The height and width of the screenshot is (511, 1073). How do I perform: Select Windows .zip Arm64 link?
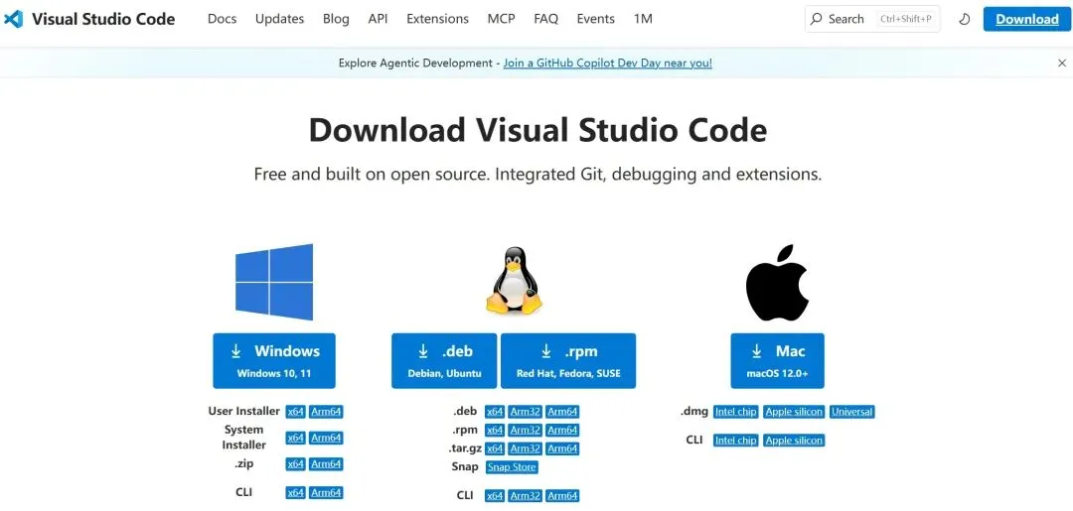(326, 463)
